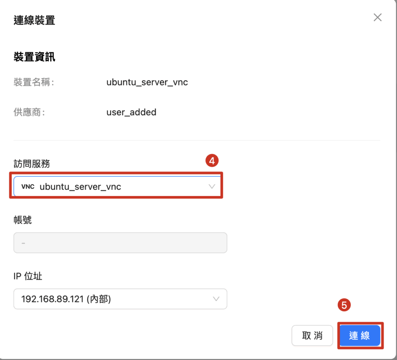Click the 訪問服務 field label
The image size is (397, 360).
click(31, 164)
